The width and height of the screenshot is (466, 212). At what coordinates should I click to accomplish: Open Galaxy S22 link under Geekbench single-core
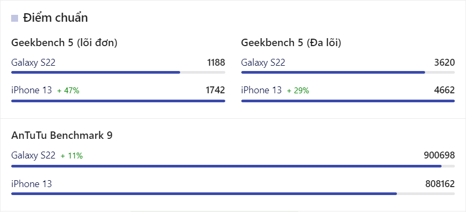point(33,63)
